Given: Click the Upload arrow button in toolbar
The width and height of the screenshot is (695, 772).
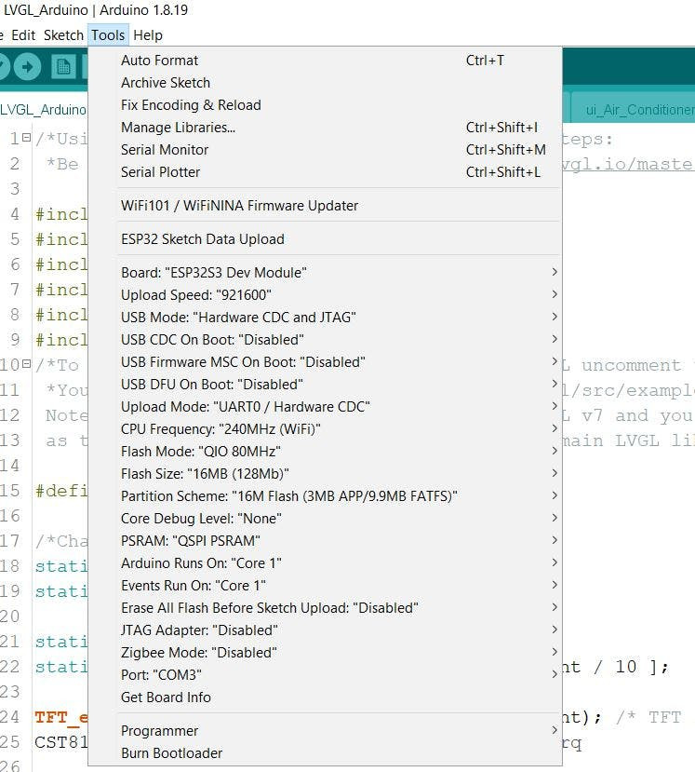Looking at the screenshot, I should [28, 66].
